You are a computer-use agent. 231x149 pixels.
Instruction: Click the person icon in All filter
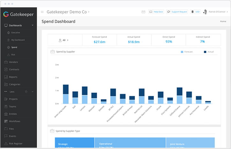60,40
